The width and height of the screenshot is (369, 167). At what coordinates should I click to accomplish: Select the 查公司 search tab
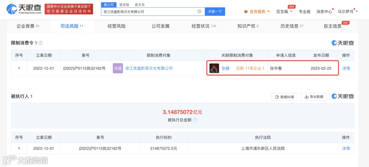point(109,5)
